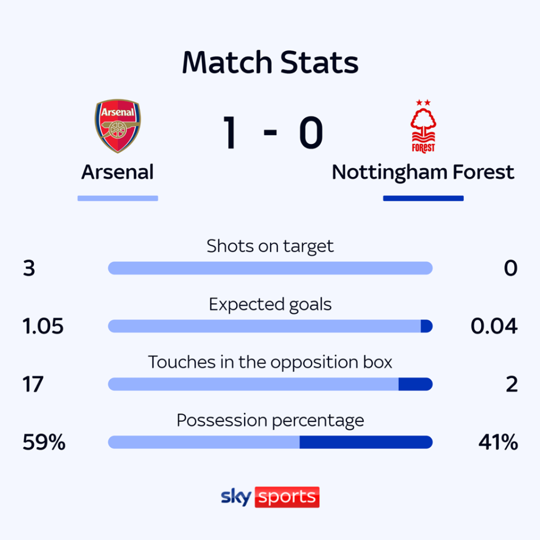Select the Nottingham Forest team name
540x540 pixels.
point(423,172)
